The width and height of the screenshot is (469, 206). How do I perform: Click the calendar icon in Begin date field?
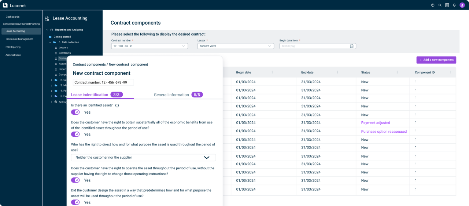point(351,46)
